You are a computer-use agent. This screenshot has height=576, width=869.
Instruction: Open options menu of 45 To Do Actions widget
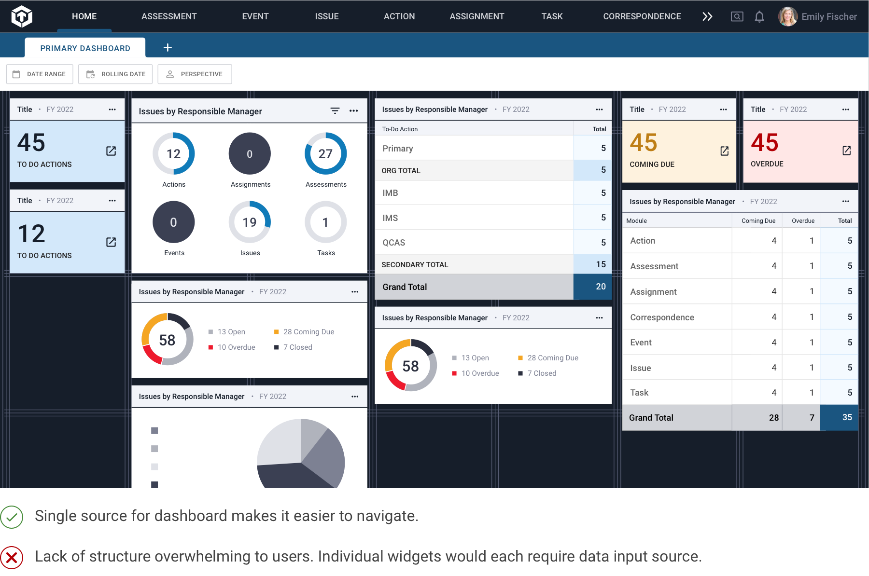tap(112, 110)
